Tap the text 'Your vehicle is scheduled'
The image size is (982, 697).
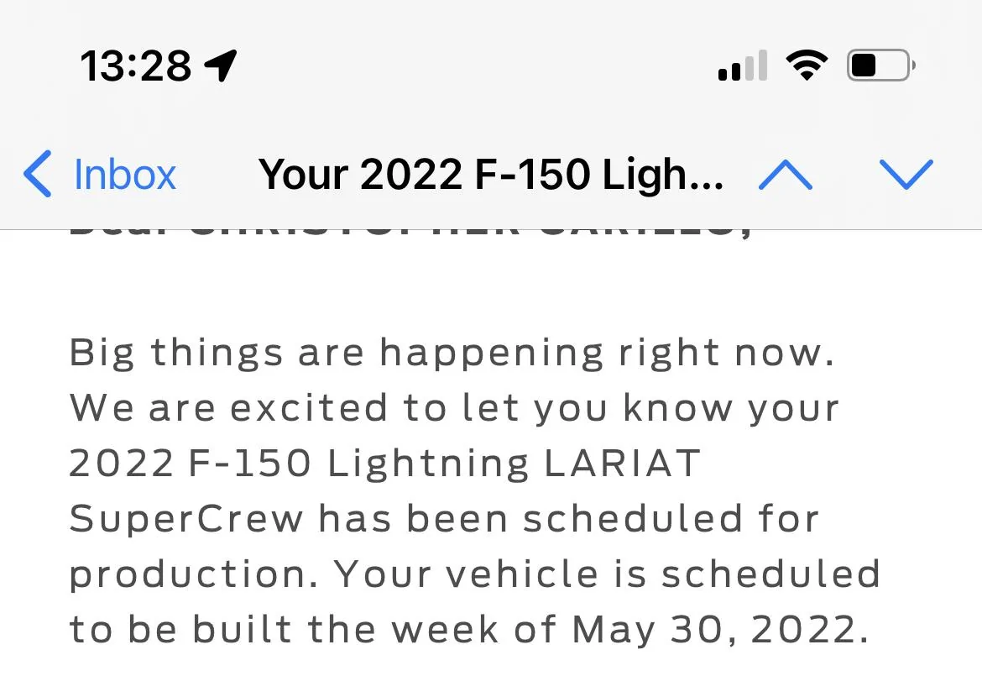pos(607,574)
